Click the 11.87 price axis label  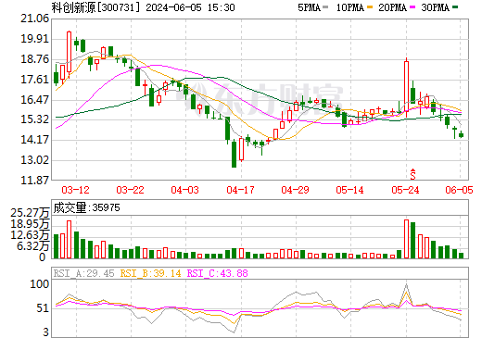coord(35,181)
